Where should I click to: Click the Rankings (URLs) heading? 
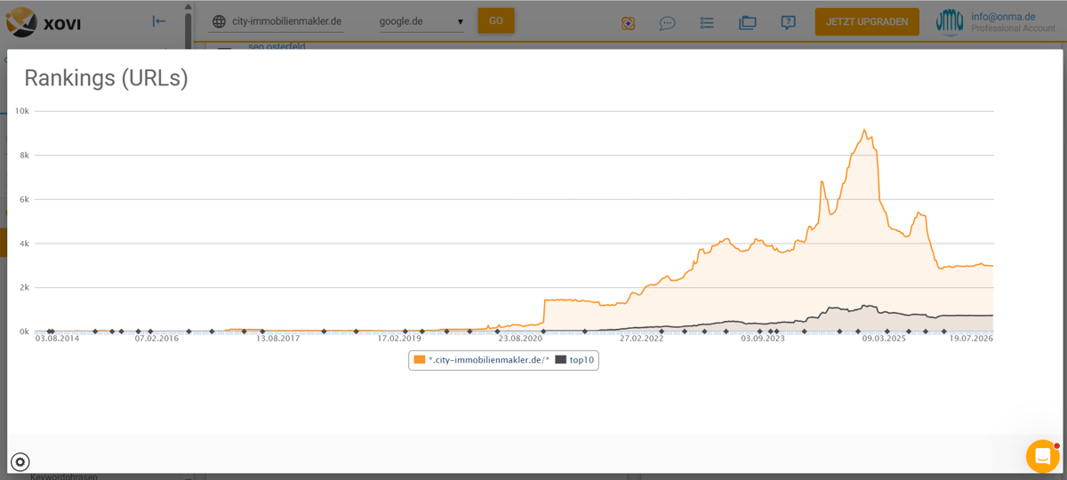pyautogui.click(x=106, y=78)
